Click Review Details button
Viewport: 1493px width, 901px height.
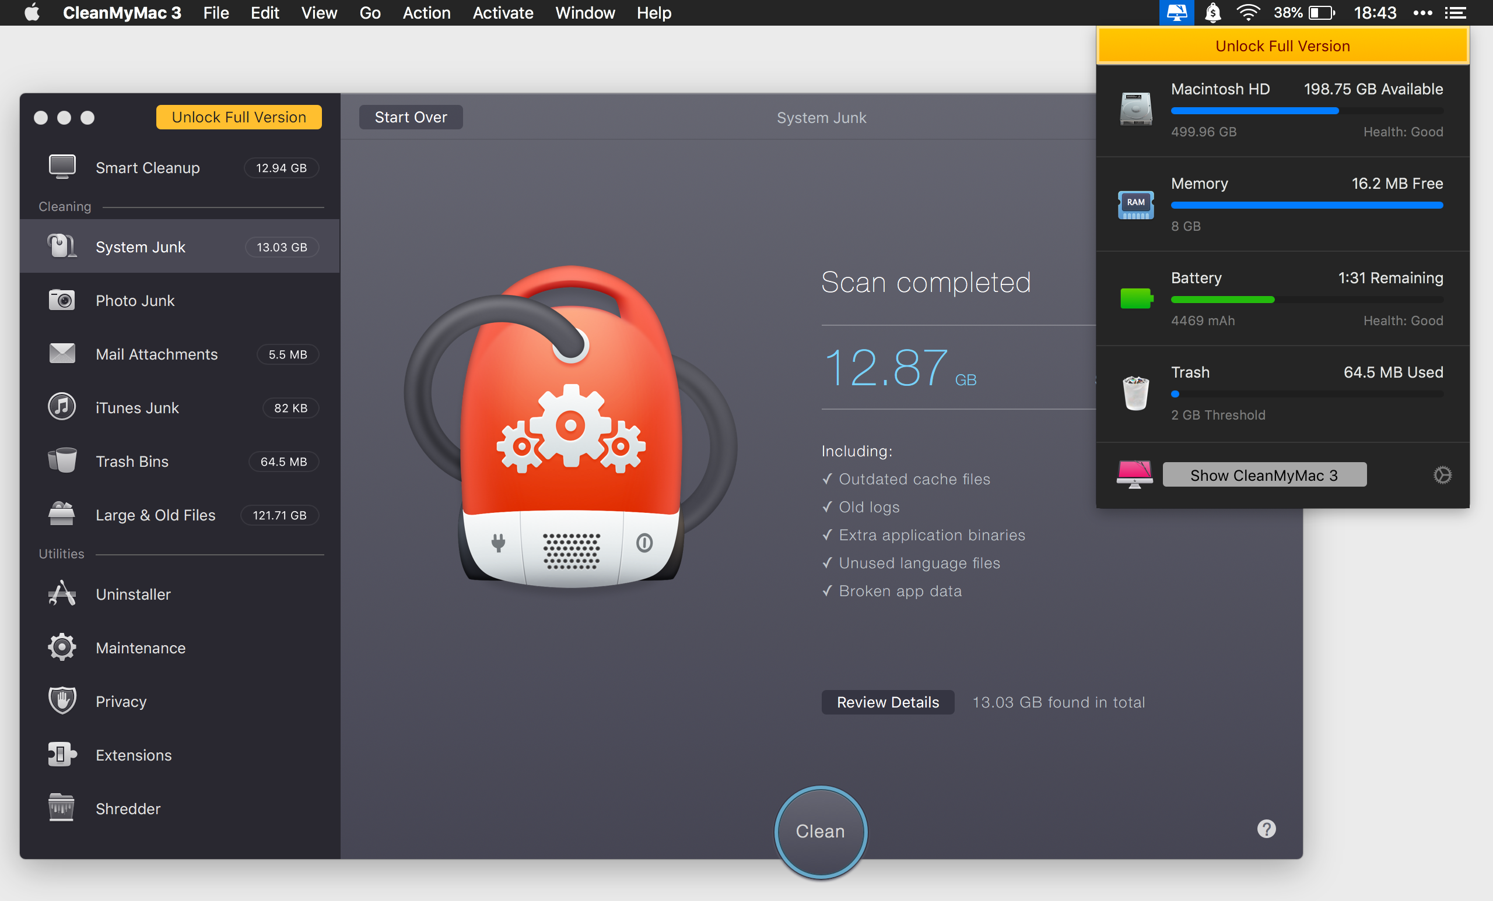[888, 702]
